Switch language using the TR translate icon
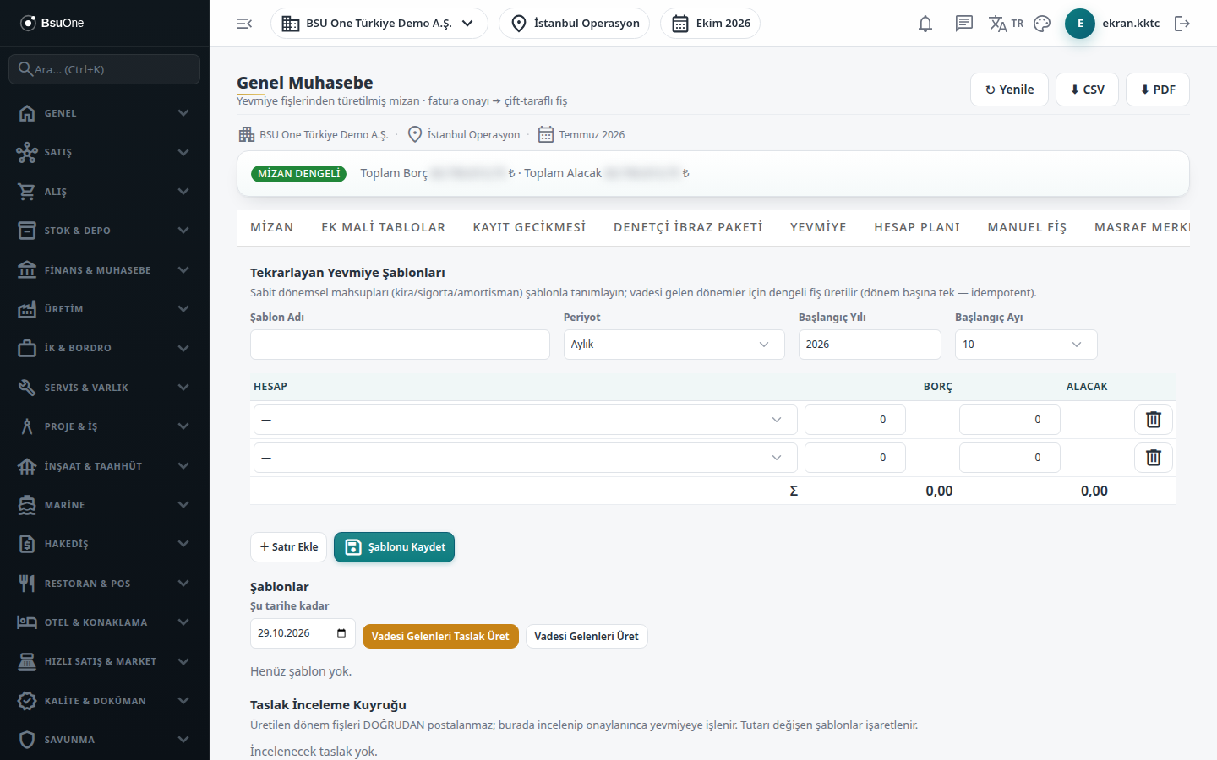 pyautogui.click(x=1006, y=24)
